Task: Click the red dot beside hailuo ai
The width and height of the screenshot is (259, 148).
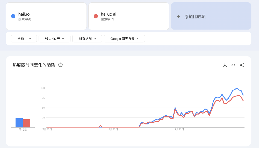Action: tap(96, 16)
